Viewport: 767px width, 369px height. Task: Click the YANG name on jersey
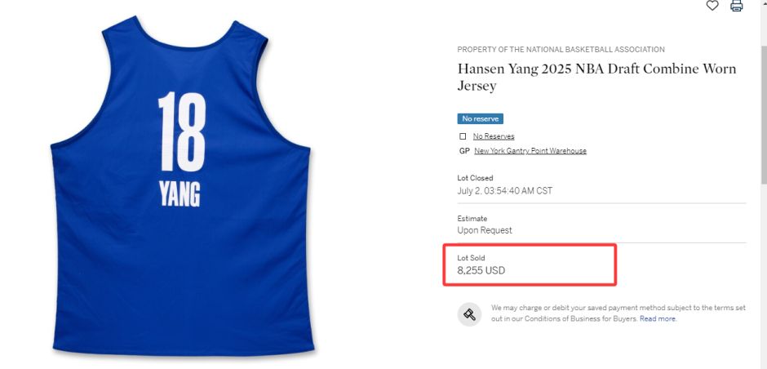click(180, 194)
